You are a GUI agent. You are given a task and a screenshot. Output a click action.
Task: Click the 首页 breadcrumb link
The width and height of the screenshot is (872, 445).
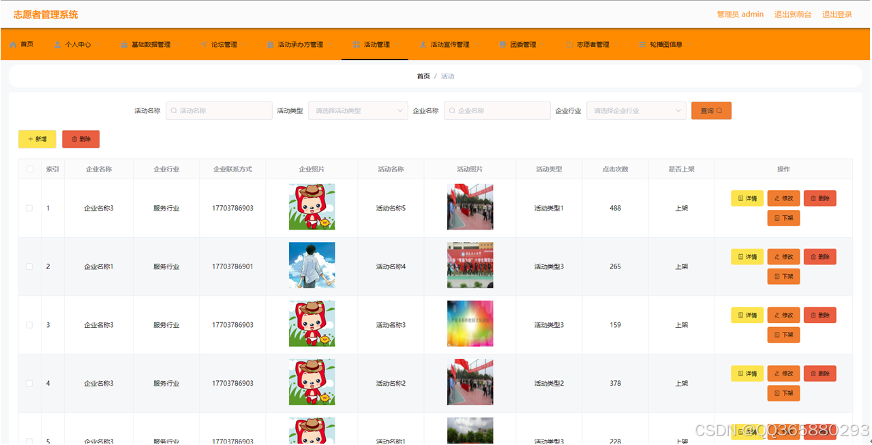coord(423,76)
